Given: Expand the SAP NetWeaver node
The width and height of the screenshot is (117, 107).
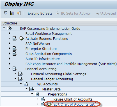Looking at the screenshot, I should (x=10, y=43).
